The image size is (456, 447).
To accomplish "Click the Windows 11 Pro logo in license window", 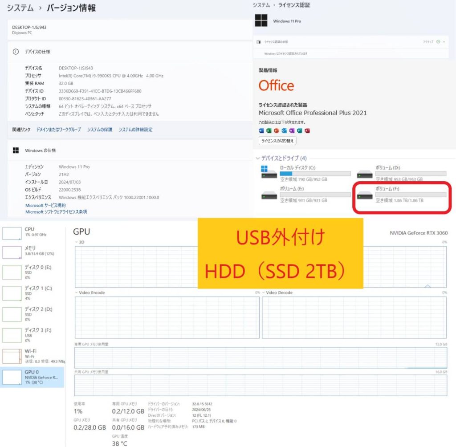I will [261, 20].
